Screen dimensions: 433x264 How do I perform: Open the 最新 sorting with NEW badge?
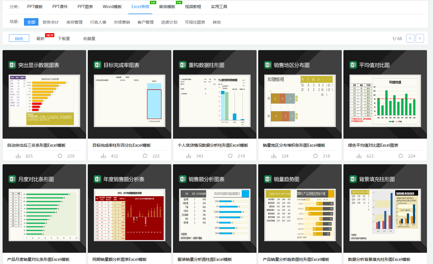40,39
